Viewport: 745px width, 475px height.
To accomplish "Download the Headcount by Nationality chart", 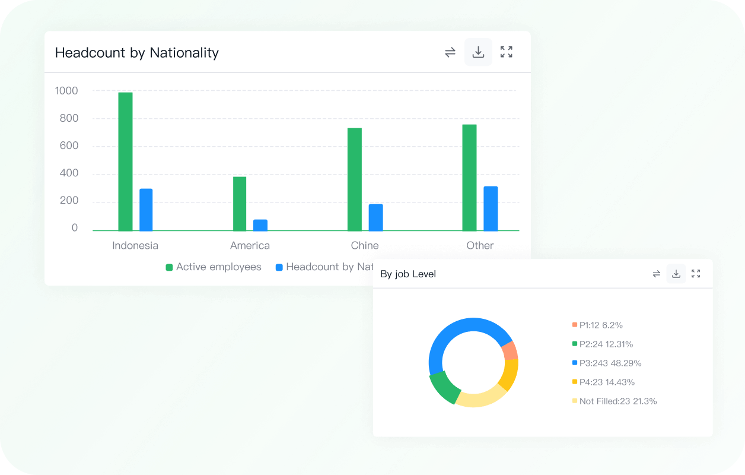I will (478, 52).
